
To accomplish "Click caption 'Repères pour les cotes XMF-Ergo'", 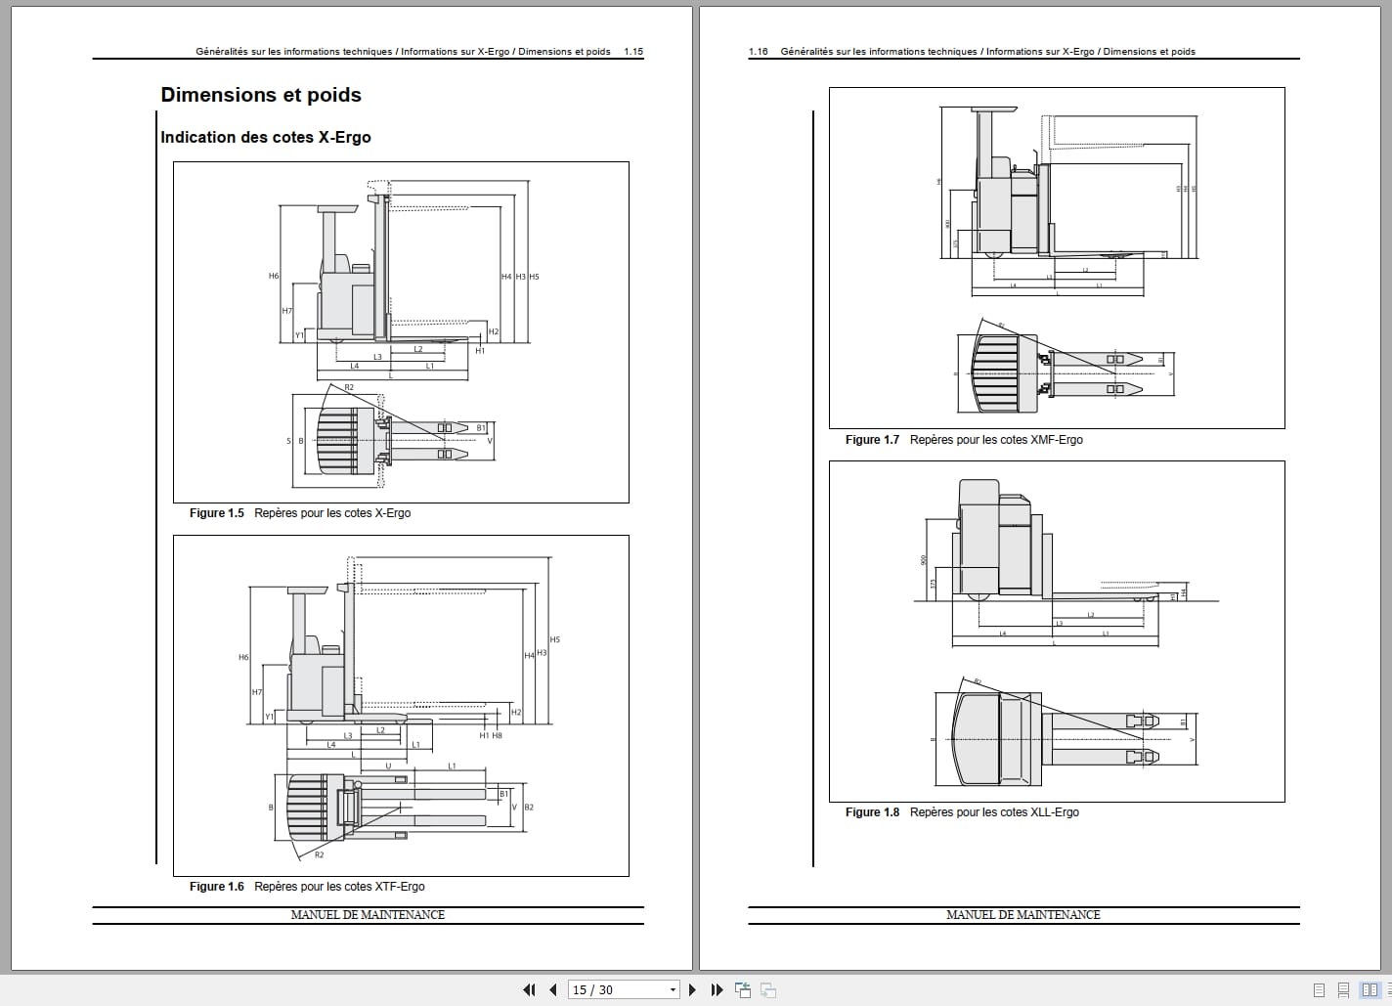I will pyautogui.click(x=996, y=440).
